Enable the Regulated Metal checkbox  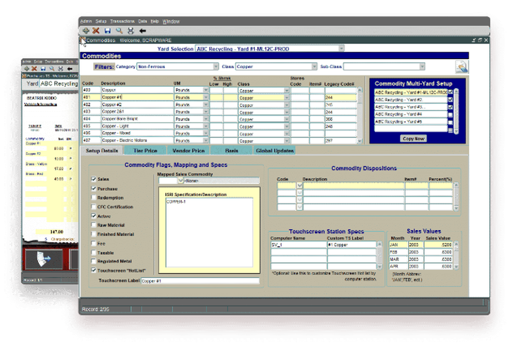tap(93, 261)
